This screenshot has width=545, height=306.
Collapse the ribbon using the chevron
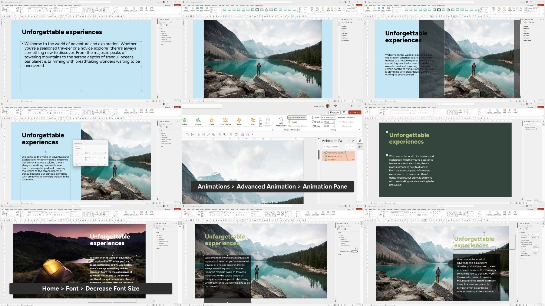[359, 129]
